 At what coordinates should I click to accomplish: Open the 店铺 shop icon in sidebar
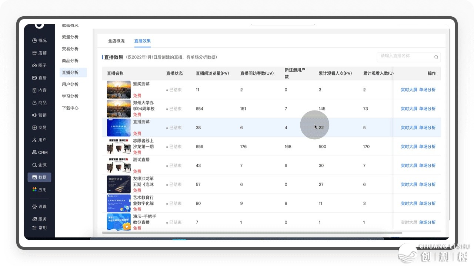point(34,53)
